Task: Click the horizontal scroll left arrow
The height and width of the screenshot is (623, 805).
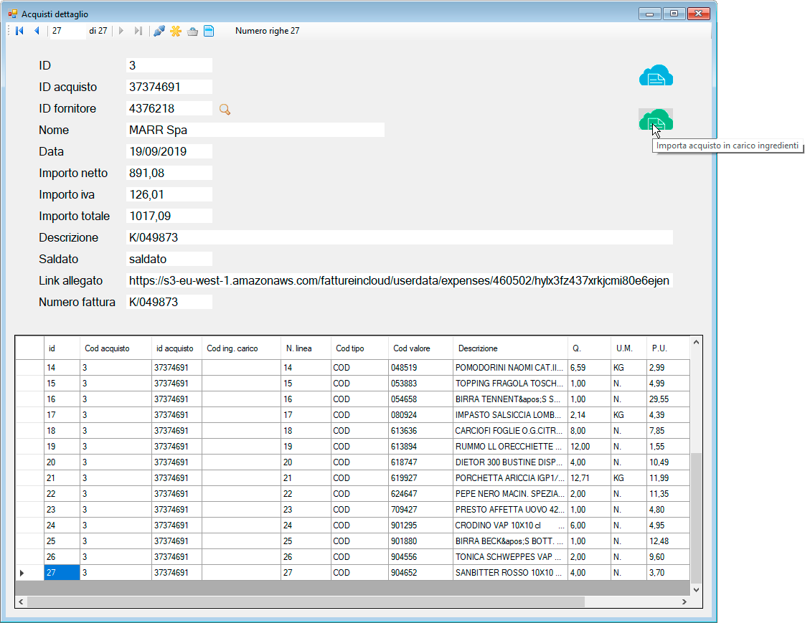Action: (x=21, y=602)
